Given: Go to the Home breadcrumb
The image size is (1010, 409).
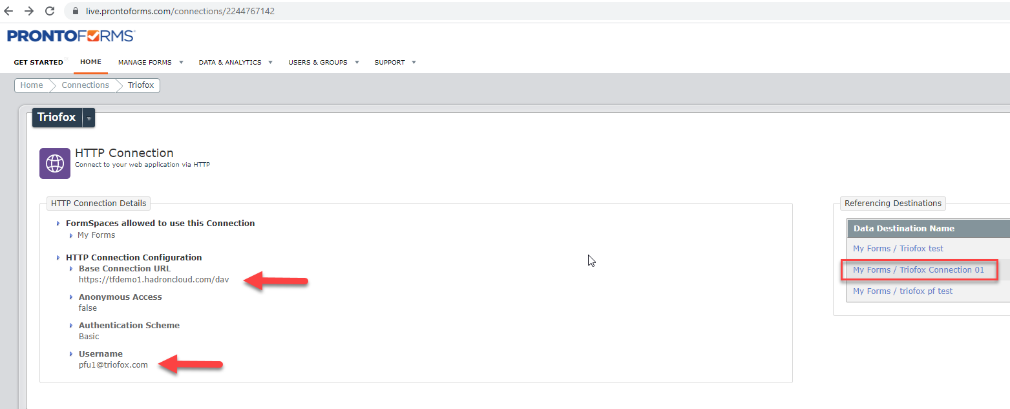Looking at the screenshot, I should click(x=32, y=85).
